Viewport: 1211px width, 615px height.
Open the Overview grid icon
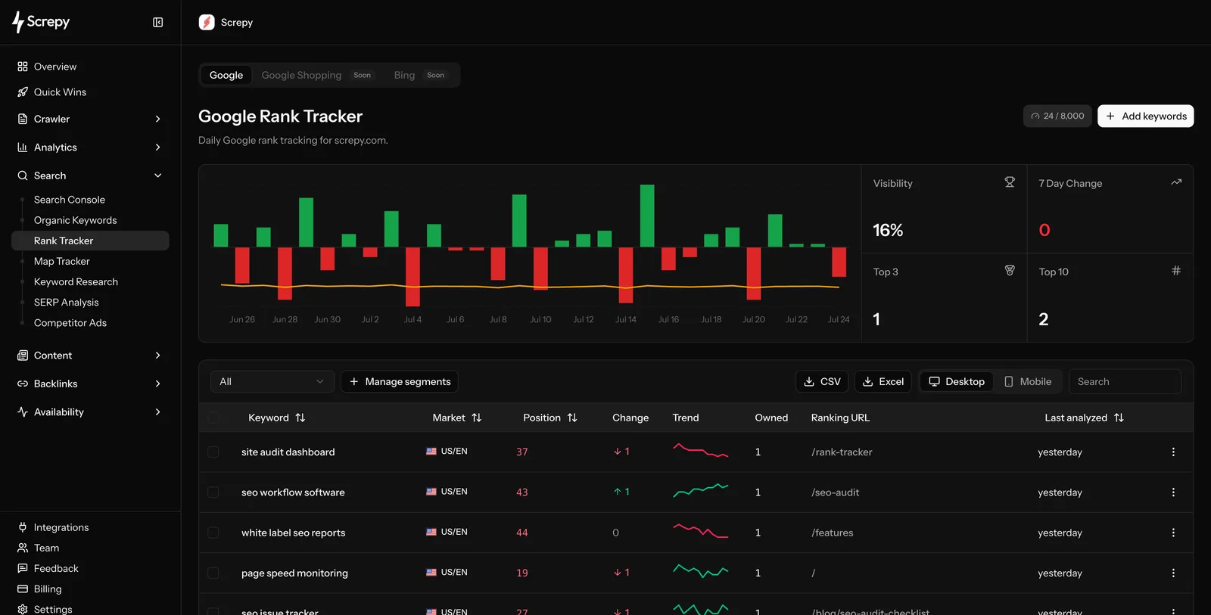coord(23,67)
